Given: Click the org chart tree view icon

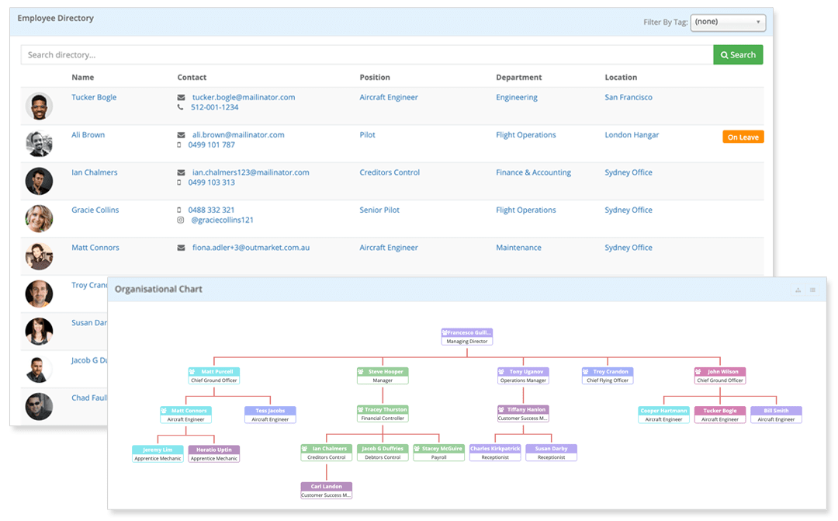Looking at the screenshot, I should pyautogui.click(x=798, y=290).
